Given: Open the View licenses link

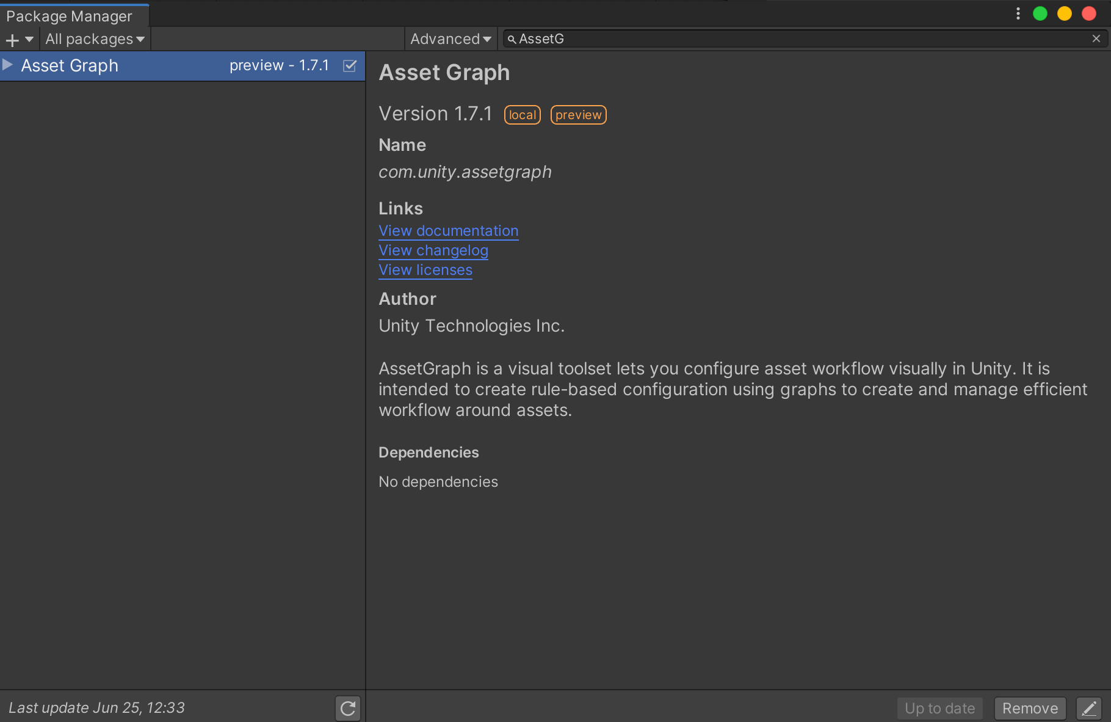Looking at the screenshot, I should [425, 270].
